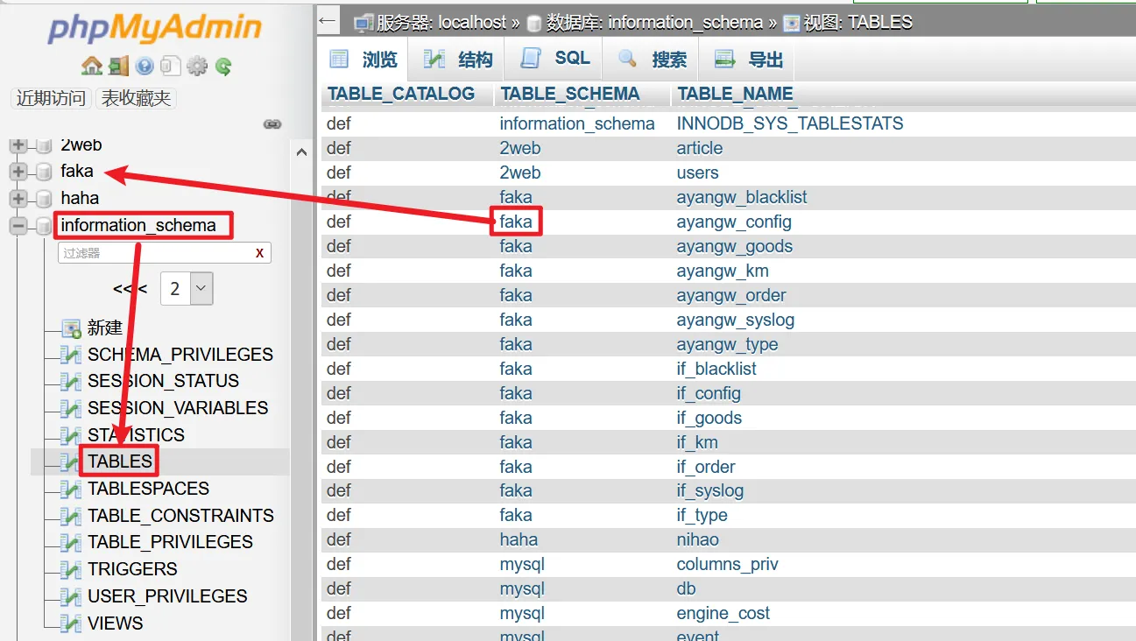The height and width of the screenshot is (641, 1136).
Task: Switch to the 结构 tab
Action: [459, 60]
